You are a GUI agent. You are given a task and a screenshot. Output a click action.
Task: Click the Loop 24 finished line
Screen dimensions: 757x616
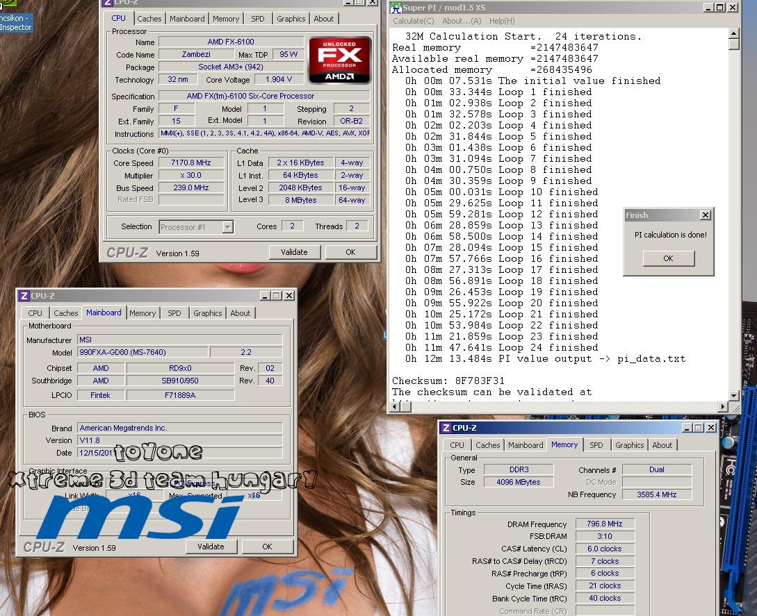[502, 347]
